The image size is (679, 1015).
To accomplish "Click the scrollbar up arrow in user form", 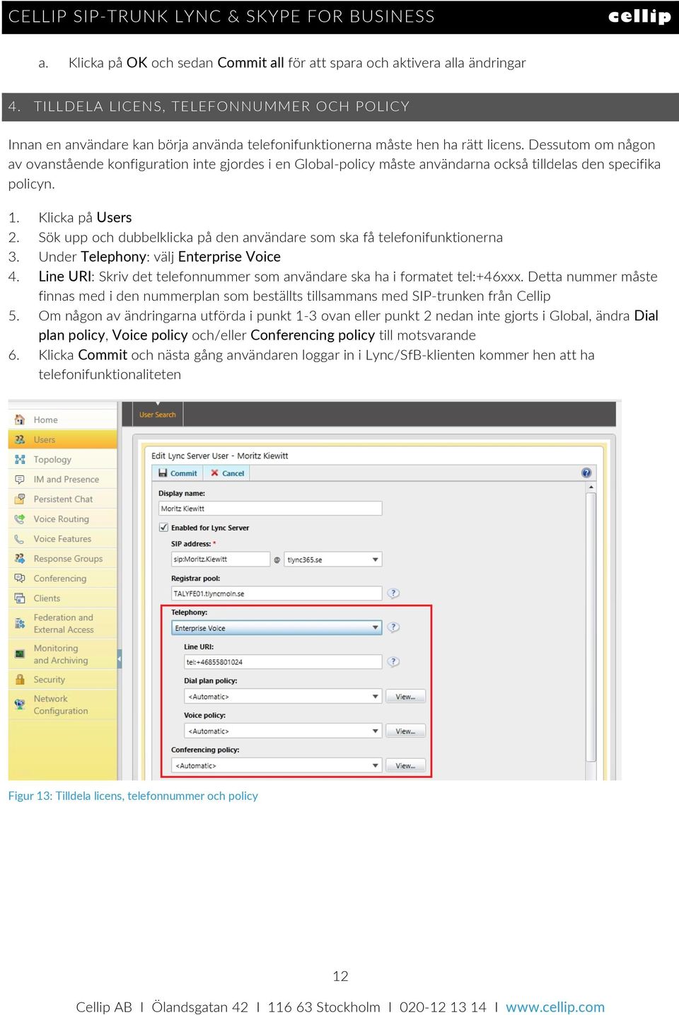I will coord(591,488).
